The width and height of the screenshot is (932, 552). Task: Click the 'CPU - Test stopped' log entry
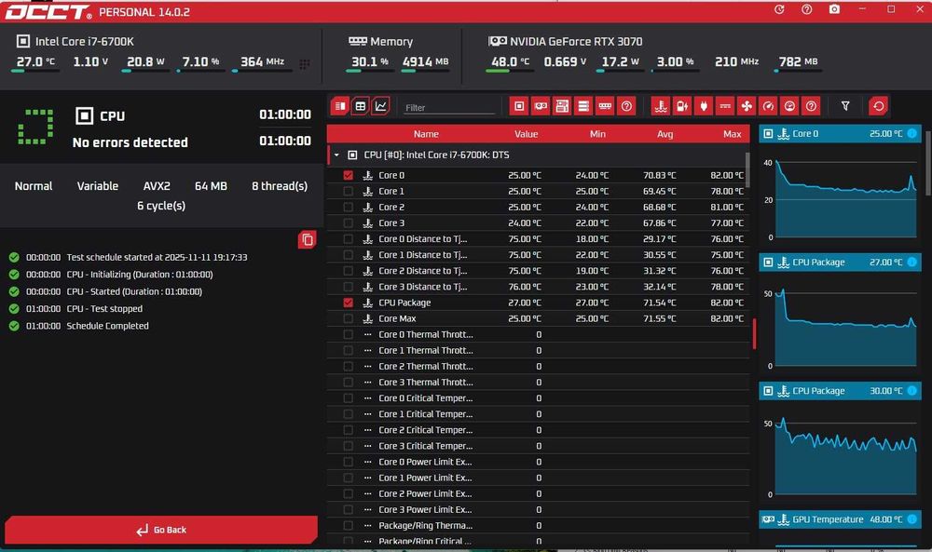point(104,309)
